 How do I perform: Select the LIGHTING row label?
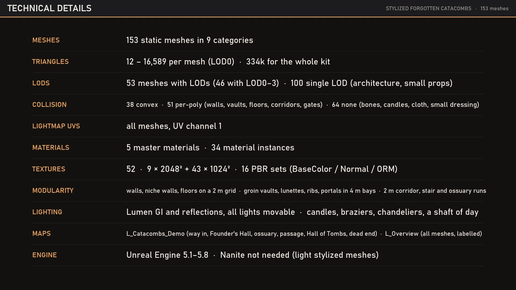click(x=47, y=212)
